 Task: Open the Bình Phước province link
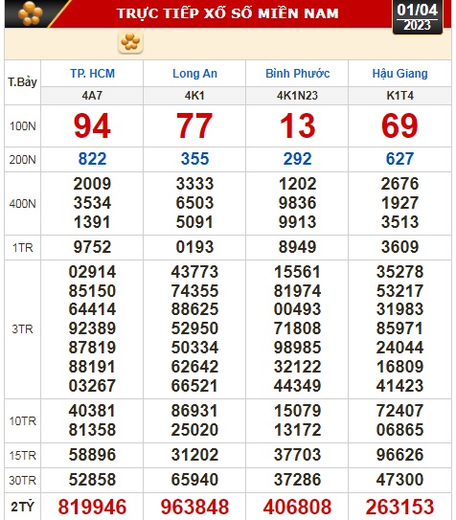click(298, 74)
